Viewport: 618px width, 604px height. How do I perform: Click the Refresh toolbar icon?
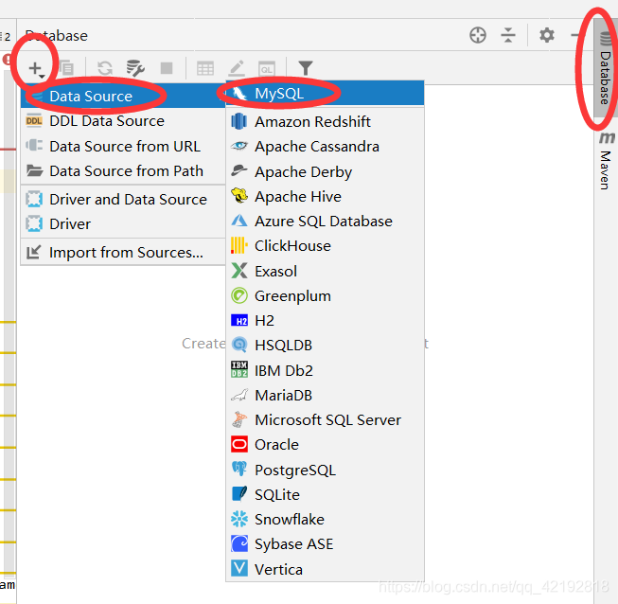105,68
